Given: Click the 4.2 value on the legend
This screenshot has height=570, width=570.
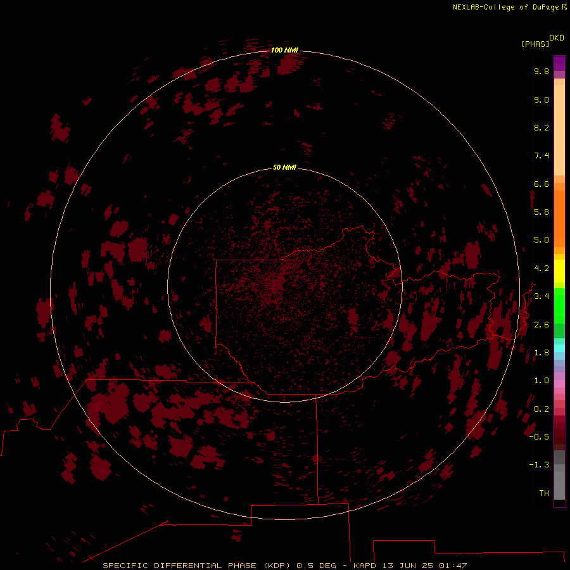Looking at the screenshot, I should click(x=541, y=269).
